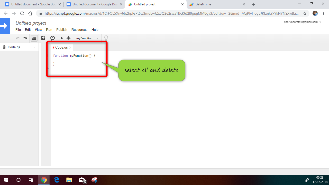Select Code.gs in the file sidebar

tap(14, 47)
